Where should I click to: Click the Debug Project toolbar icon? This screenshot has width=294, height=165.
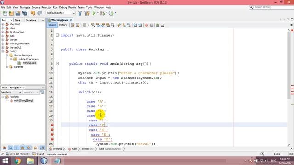click(102, 13)
